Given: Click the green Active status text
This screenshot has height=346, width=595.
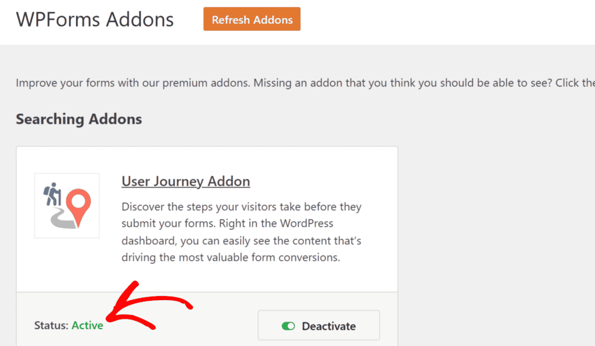Looking at the screenshot, I should click(87, 326).
